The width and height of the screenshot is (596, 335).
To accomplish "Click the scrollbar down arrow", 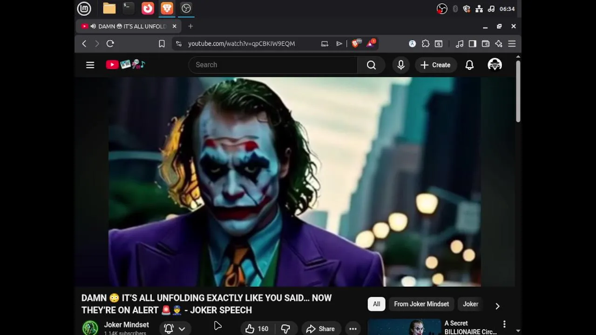I will pos(518,331).
